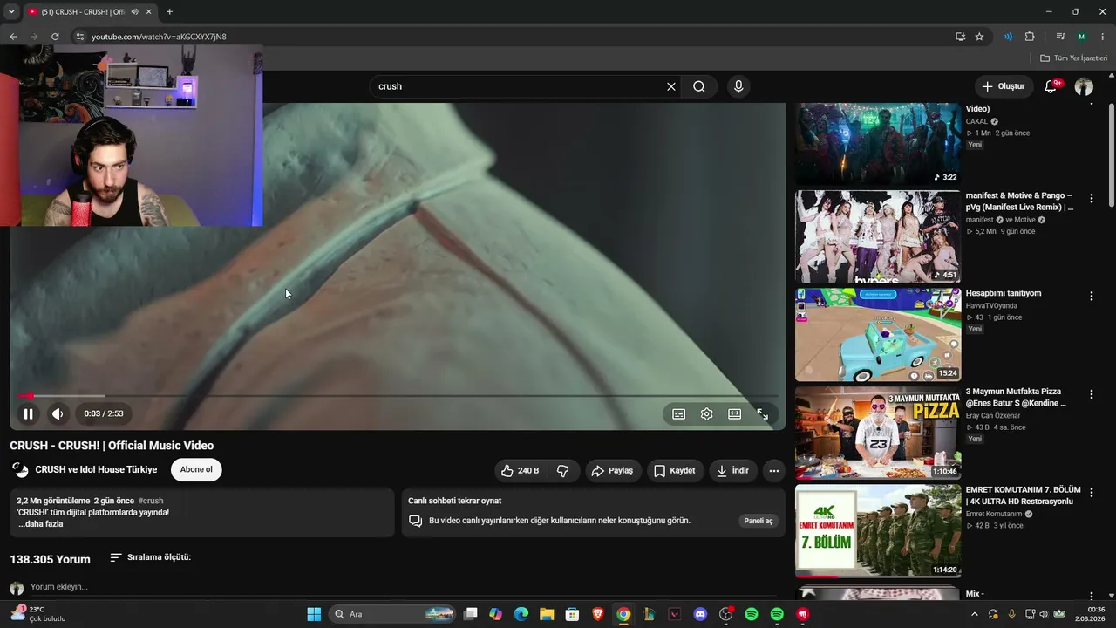Like the video with 240 B likes
1116x628 pixels.
coord(520,471)
